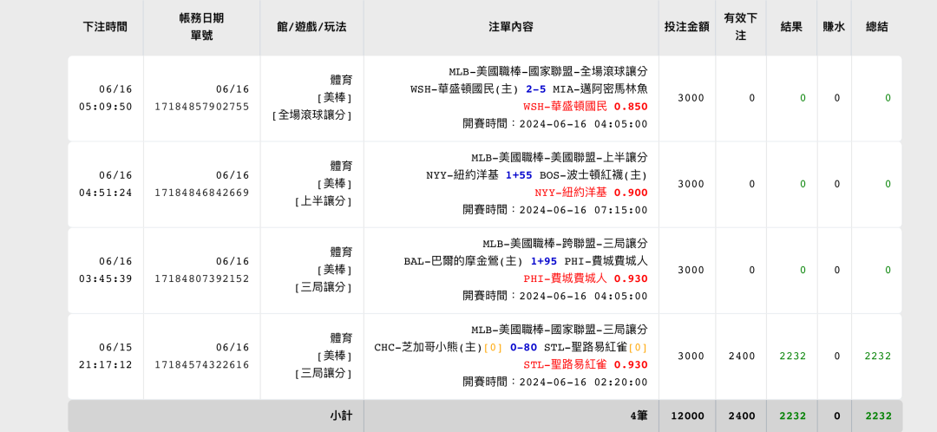Click league title MLB-美國職棒-跨聯盟-三局讓分

566,244
